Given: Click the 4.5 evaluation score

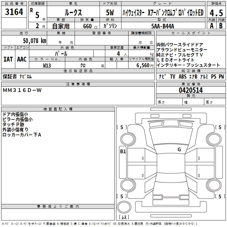Looking at the screenshot, I should tap(216, 13).
